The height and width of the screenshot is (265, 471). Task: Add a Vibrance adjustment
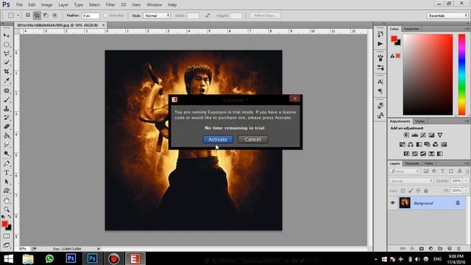(440, 135)
